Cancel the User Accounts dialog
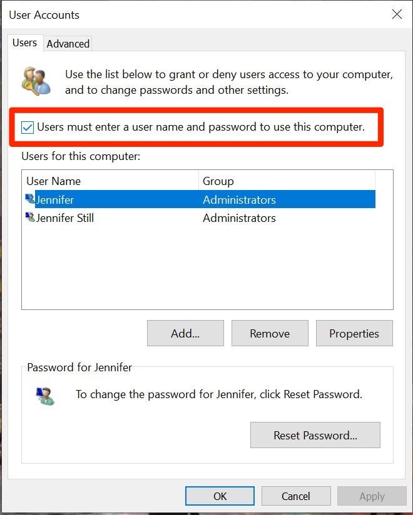 295,496
